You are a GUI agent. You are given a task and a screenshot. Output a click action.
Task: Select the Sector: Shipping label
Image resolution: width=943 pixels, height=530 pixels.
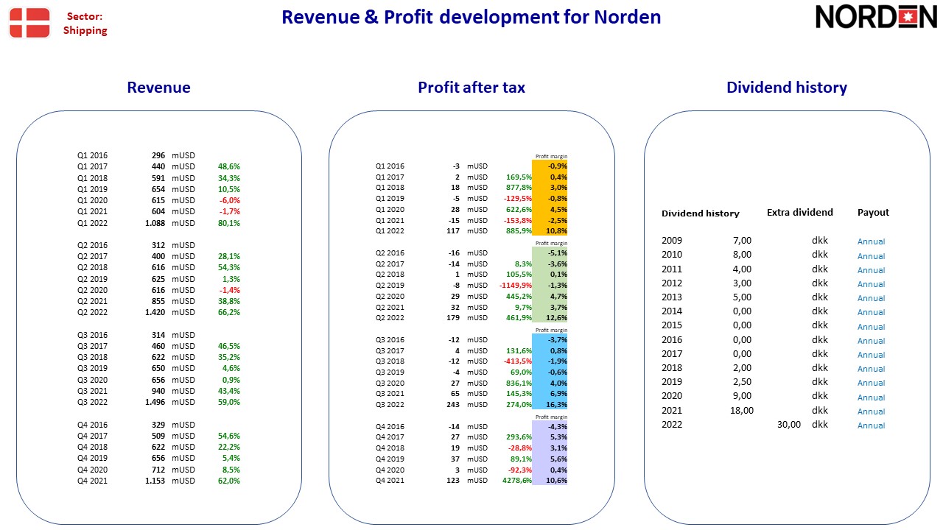click(x=85, y=24)
